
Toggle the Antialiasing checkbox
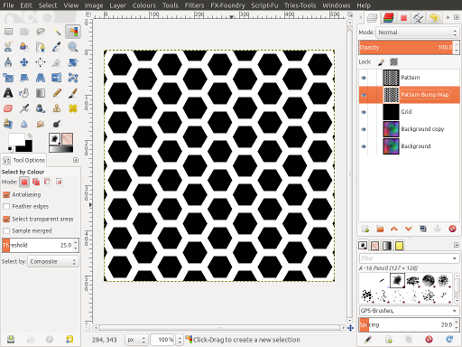[x=6, y=194]
